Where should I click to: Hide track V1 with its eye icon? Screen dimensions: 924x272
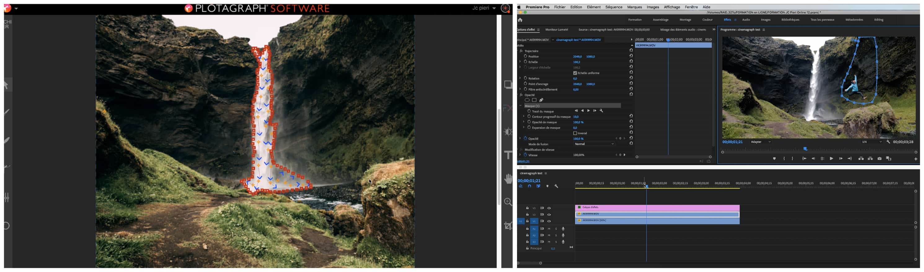coord(549,221)
